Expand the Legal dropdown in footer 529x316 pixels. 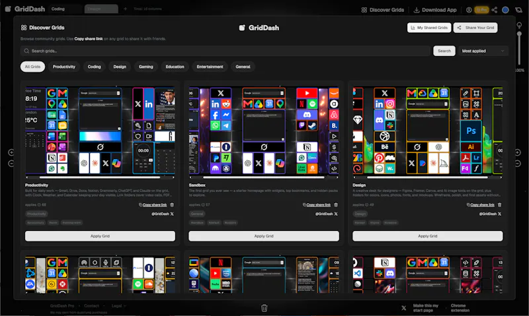coord(119,305)
